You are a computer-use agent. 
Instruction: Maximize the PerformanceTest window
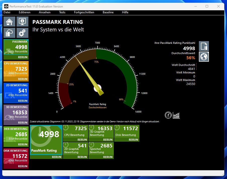point(207,6)
